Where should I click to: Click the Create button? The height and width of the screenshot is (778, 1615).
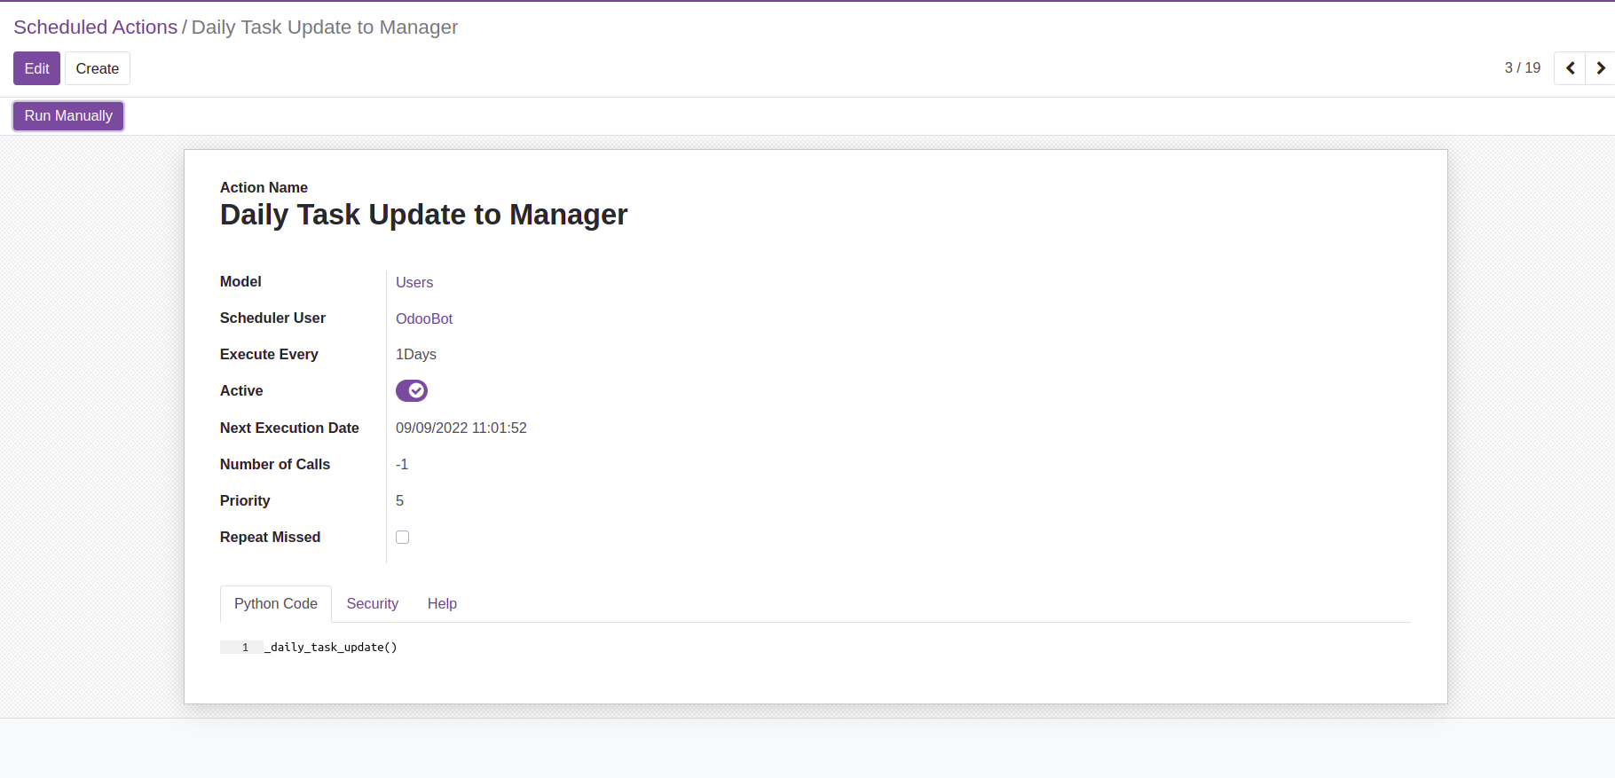point(98,68)
